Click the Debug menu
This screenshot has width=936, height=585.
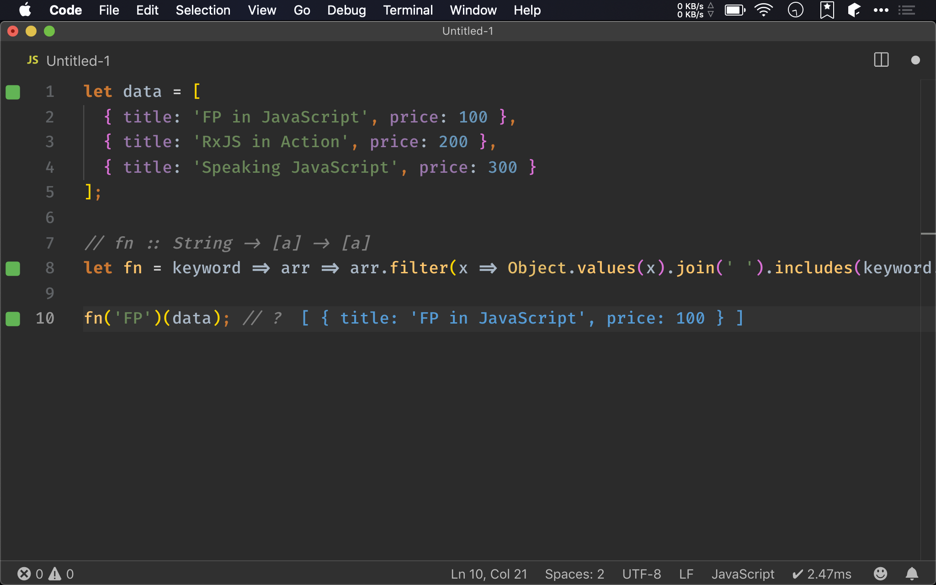346,10
